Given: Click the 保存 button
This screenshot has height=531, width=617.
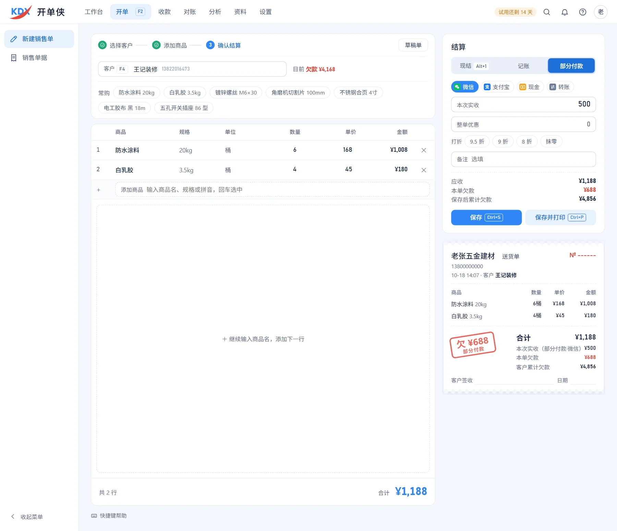Looking at the screenshot, I should coord(486,218).
